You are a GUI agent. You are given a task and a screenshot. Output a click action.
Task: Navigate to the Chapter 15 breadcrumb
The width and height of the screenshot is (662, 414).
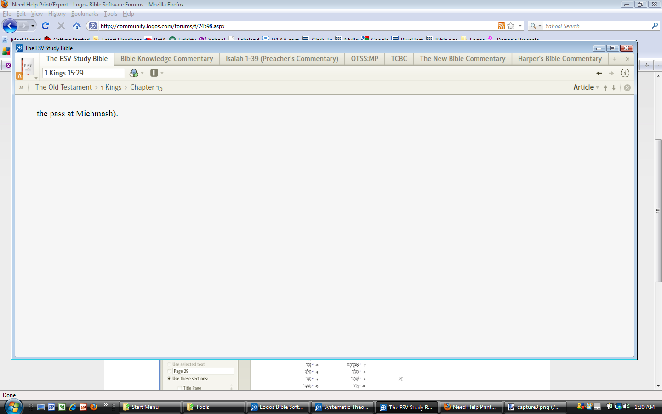146,87
